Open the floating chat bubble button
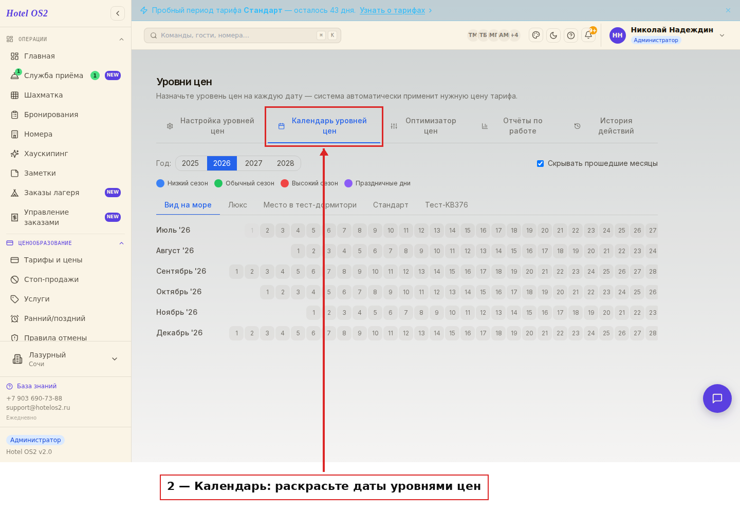This screenshot has height=512, width=740. [x=717, y=399]
